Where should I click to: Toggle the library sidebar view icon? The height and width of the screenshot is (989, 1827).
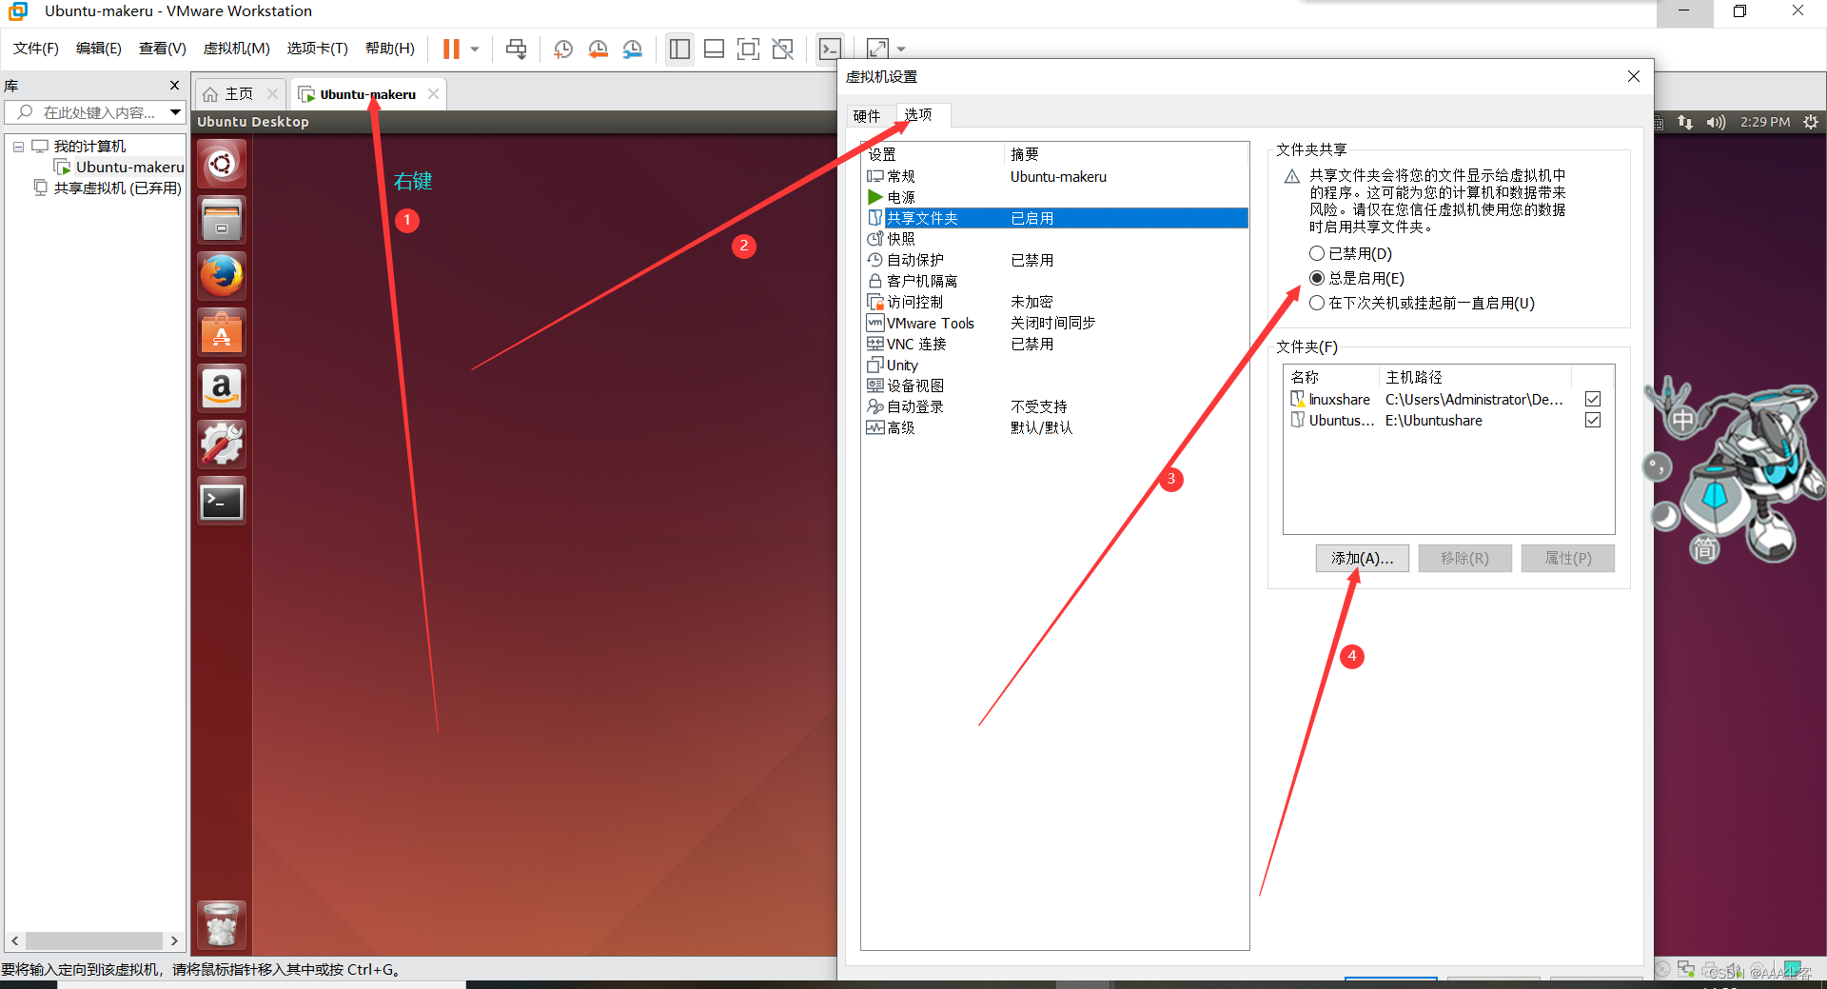point(679,49)
